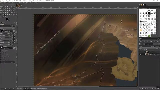Swap foreground and background colors
This screenshot has width=160, height=90.
point(9,18)
